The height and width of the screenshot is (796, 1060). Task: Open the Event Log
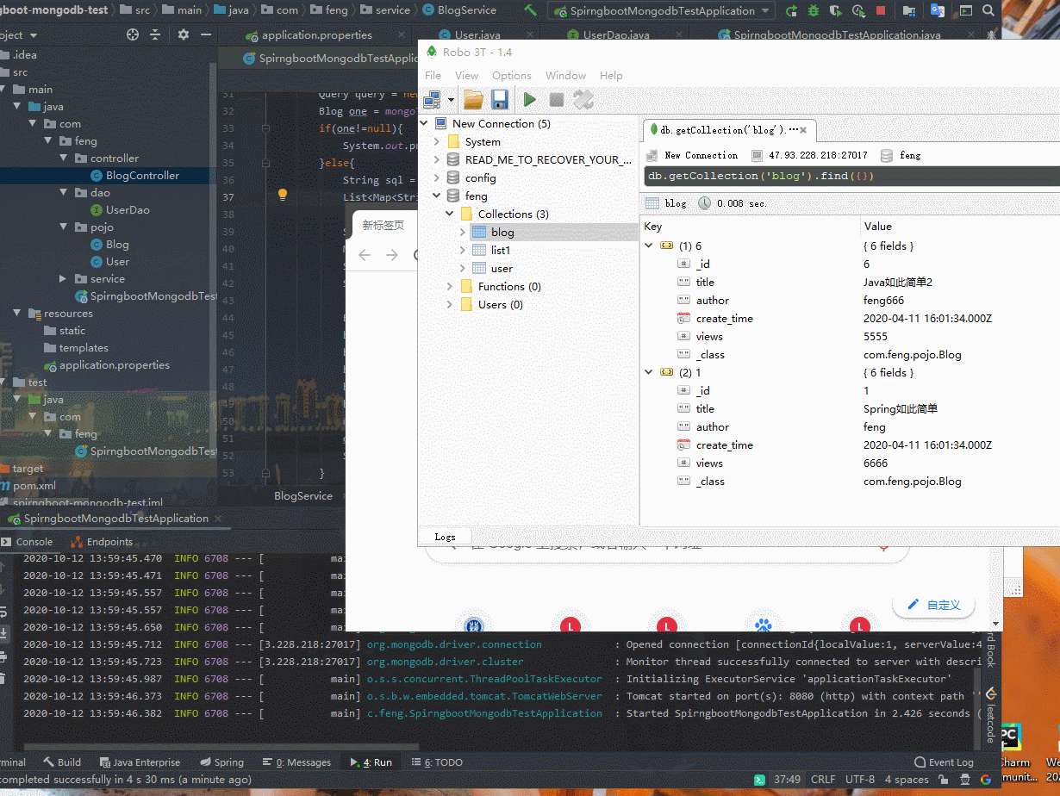(x=944, y=762)
